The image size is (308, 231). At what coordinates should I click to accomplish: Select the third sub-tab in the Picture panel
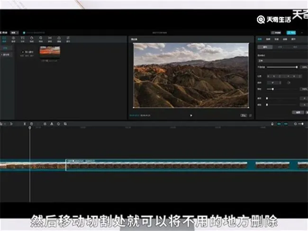point(295,47)
